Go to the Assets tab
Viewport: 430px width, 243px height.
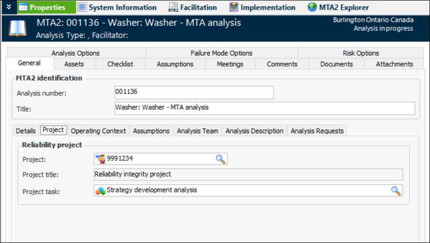(x=74, y=64)
